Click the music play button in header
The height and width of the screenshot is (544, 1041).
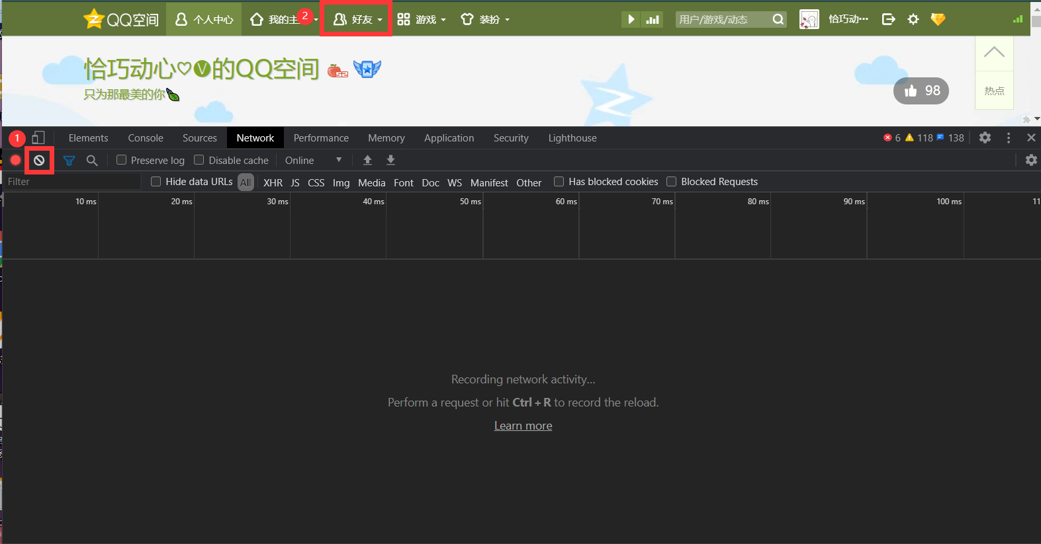(631, 19)
